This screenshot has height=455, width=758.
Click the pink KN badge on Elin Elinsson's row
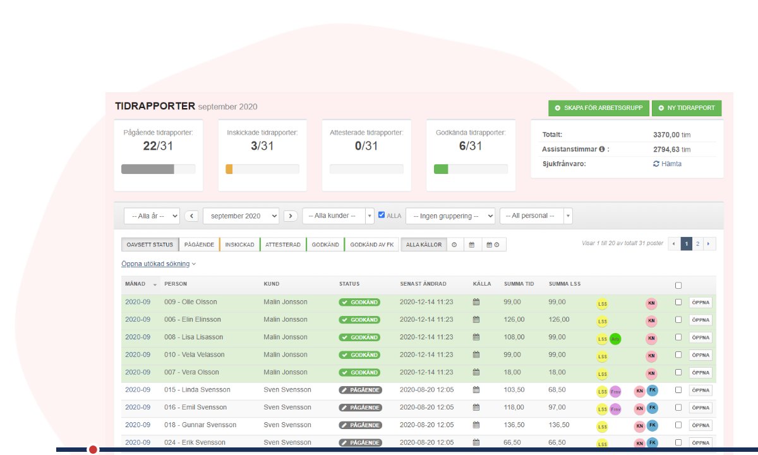pyautogui.click(x=651, y=321)
